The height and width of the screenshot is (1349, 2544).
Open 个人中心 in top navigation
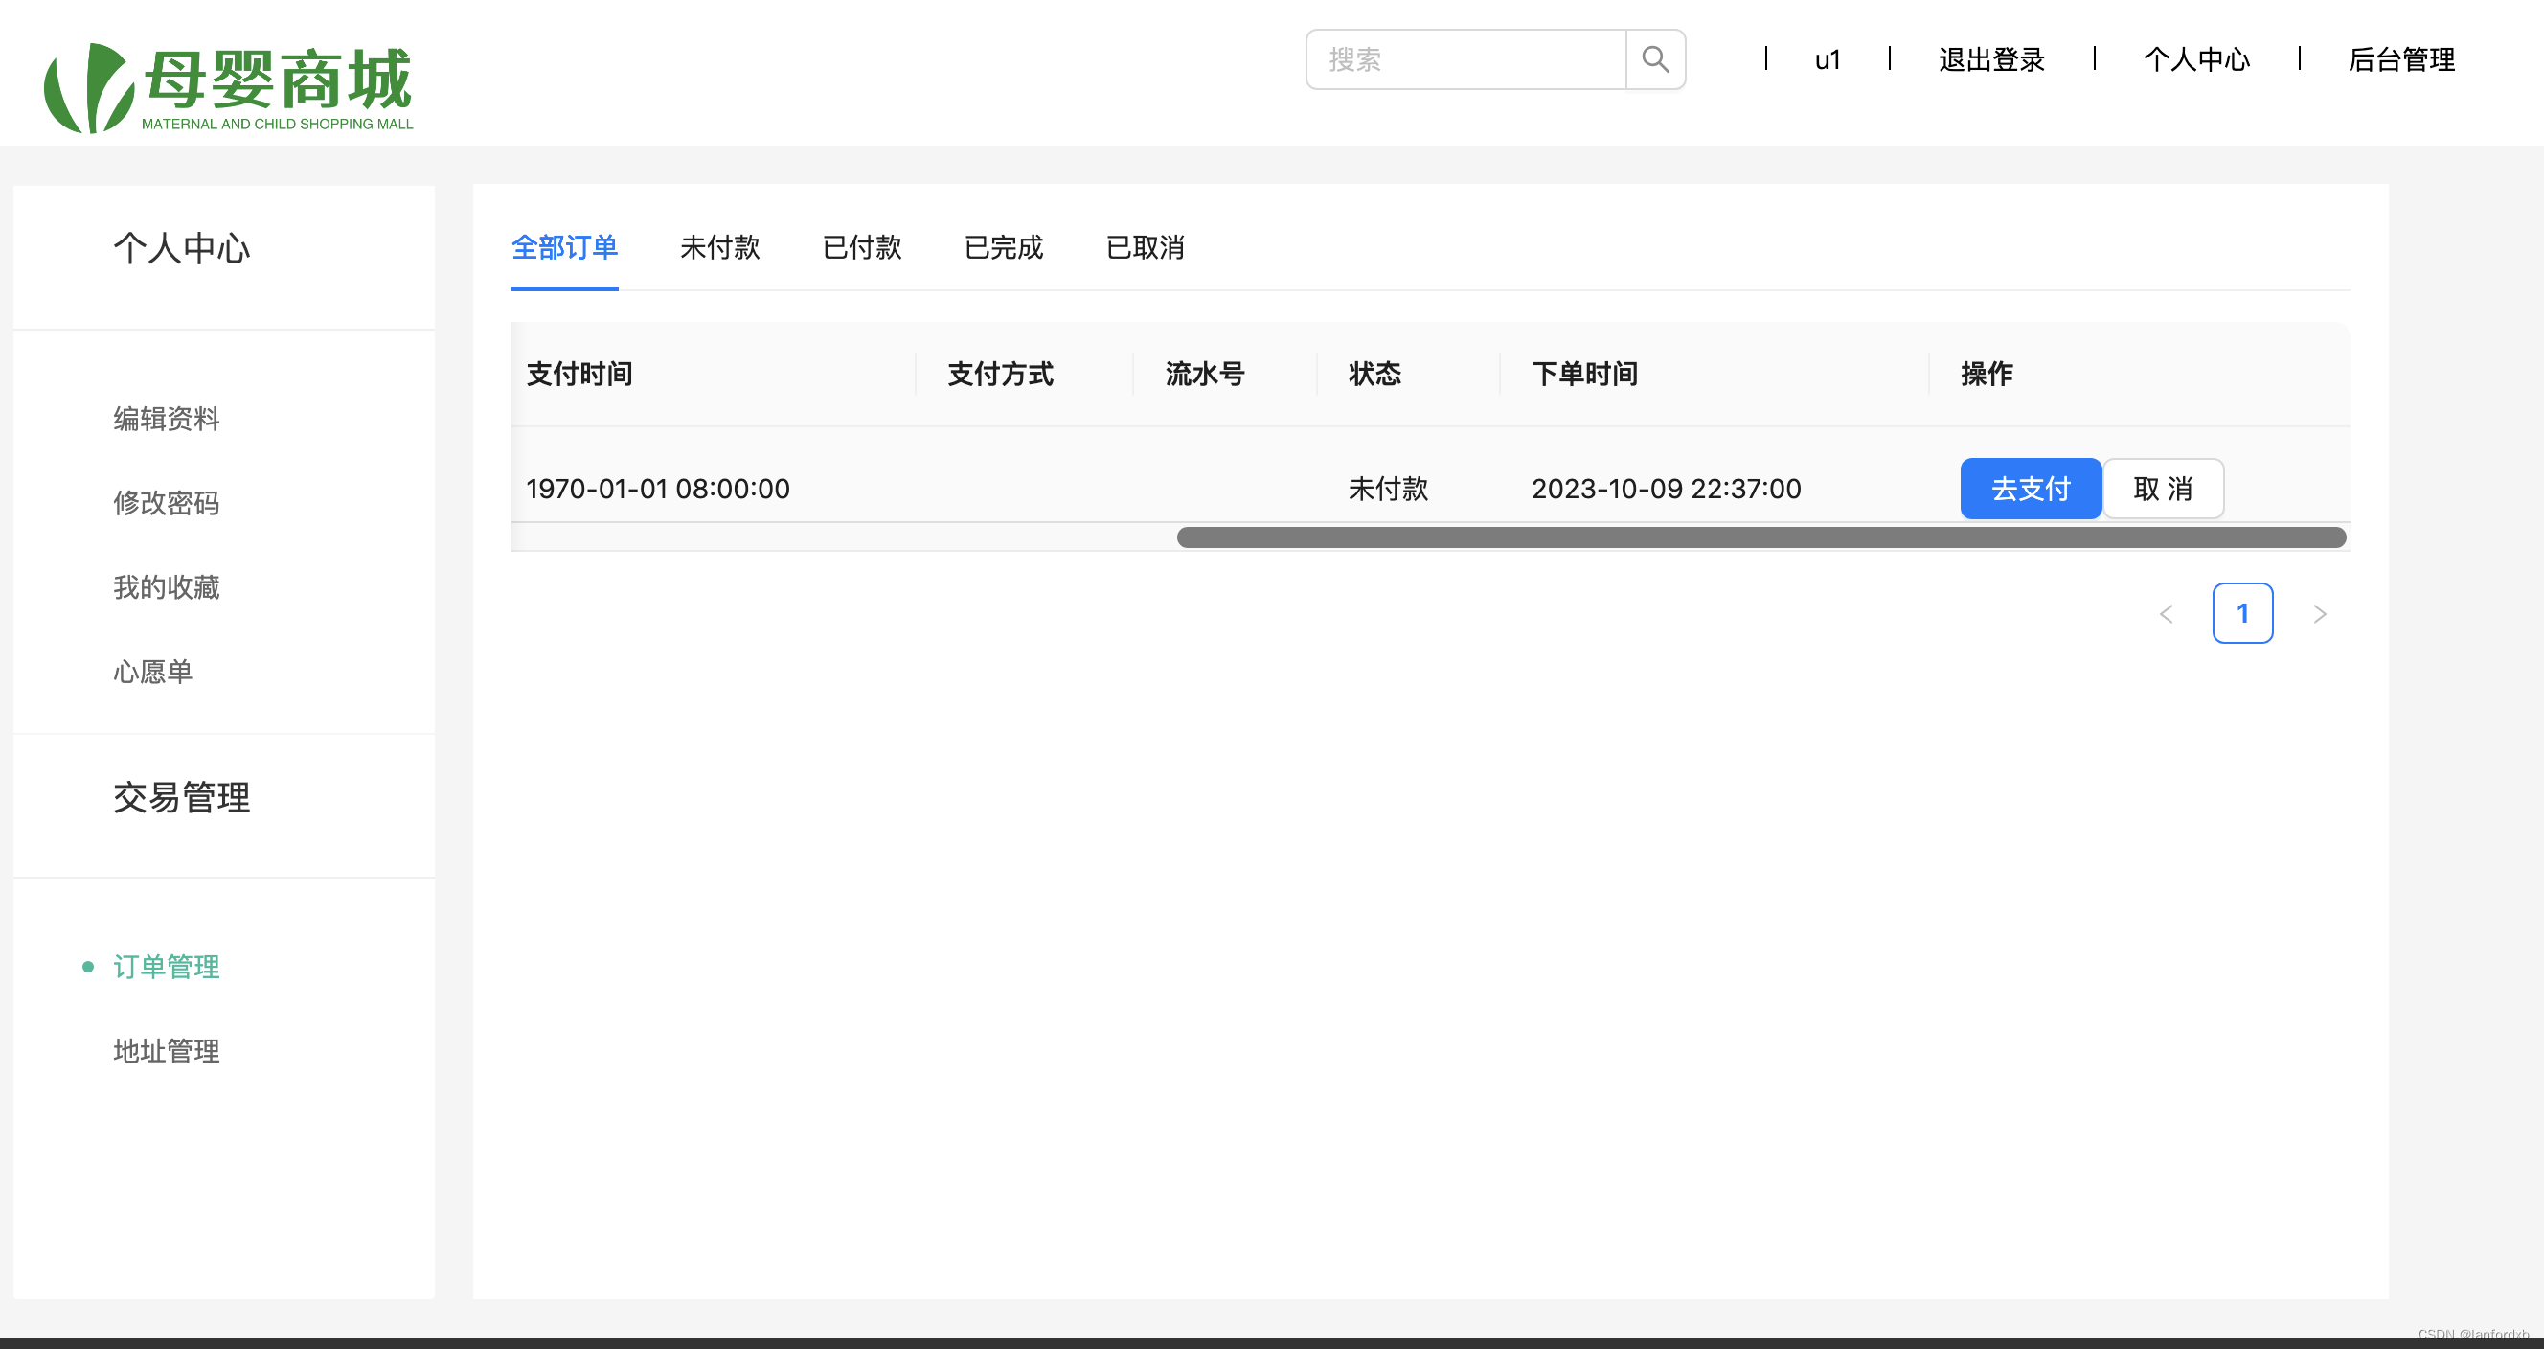coord(2196,60)
